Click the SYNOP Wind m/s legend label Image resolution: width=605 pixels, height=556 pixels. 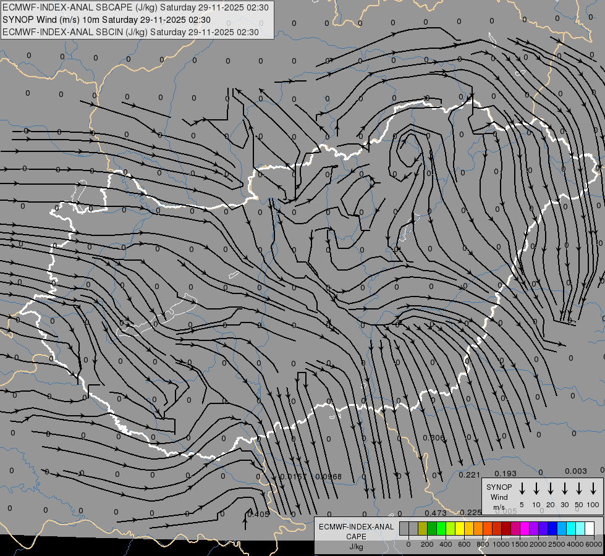[499, 497]
